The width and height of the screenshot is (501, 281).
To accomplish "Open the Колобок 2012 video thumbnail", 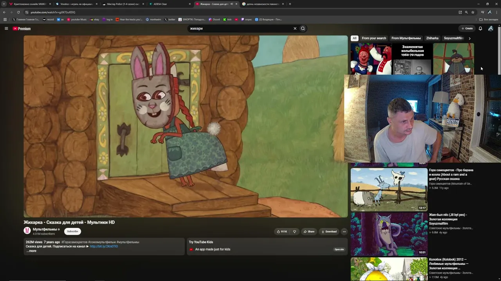I will click(389, 269).
